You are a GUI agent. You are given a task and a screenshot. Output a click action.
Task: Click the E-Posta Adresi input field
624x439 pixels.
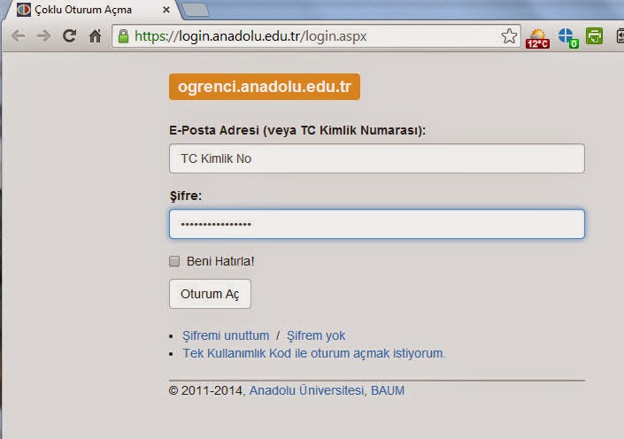[x=376, y=158]
